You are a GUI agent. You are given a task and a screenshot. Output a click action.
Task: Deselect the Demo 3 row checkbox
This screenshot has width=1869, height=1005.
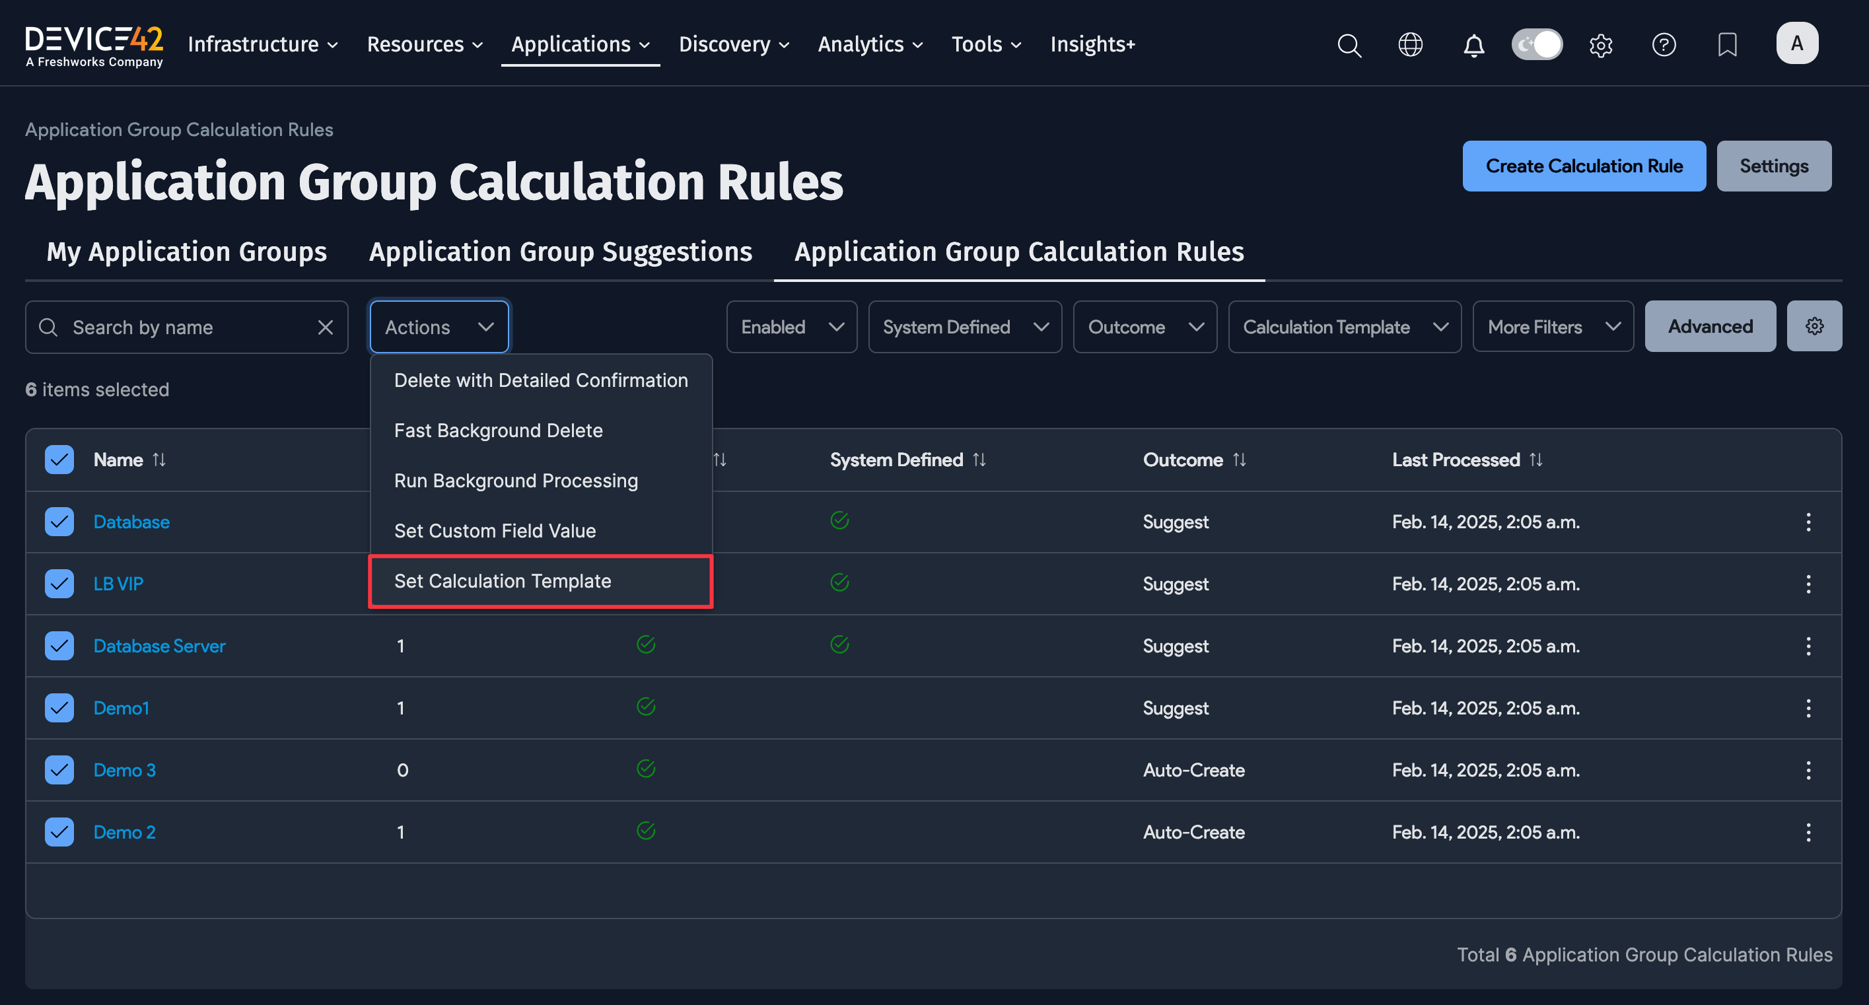59,770
